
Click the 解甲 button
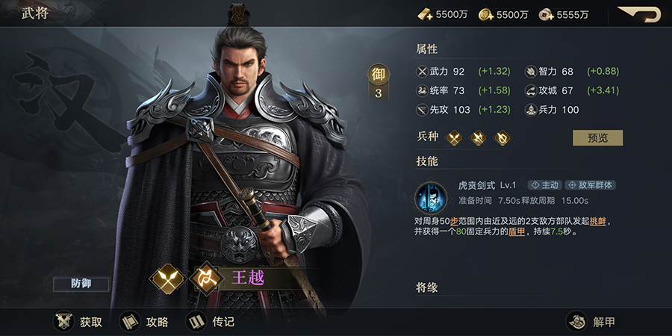(x=591, y=322)
